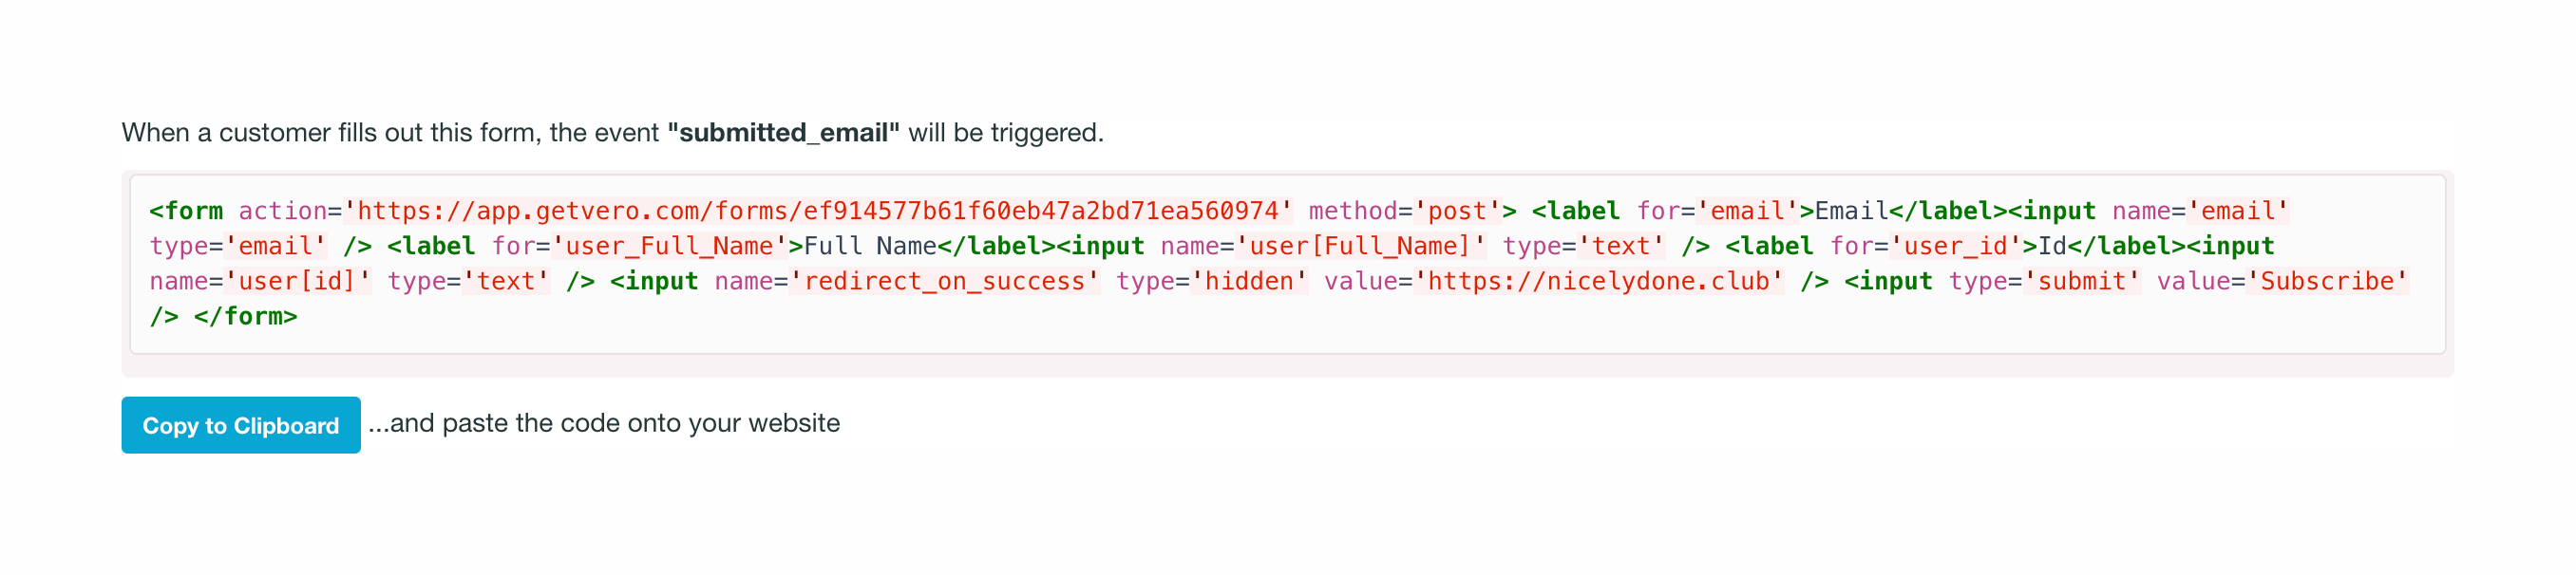Click the 'submit' type value
The image size is (2576, 575).
tap(2081, 282)
